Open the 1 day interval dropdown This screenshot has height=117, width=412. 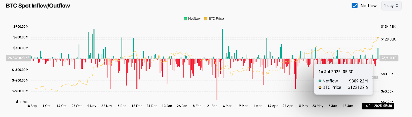tap(391, 6)
